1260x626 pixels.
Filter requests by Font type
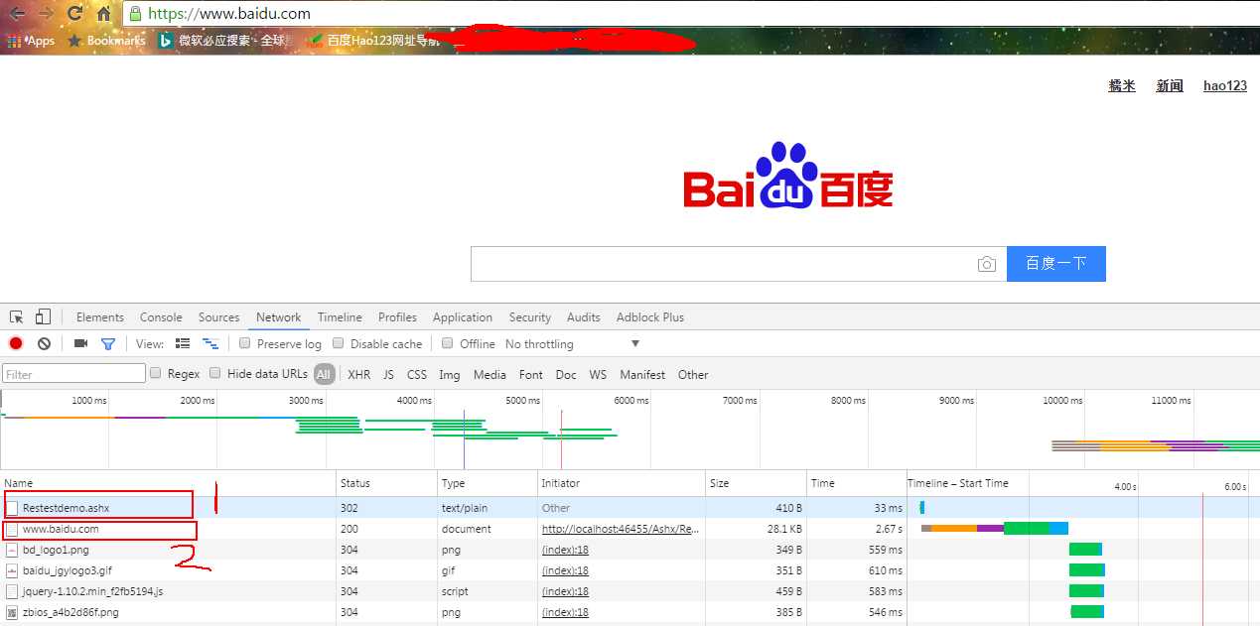click(531, 375)
